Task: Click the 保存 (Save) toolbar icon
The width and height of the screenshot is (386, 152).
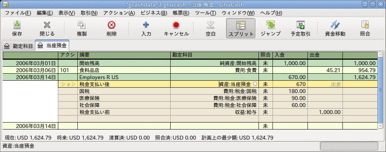Action: [x=17, y=25]
